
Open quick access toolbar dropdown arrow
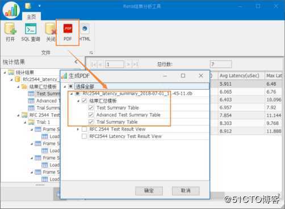pos(39,6)
